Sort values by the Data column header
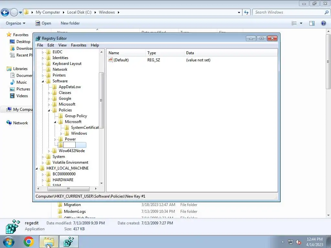This screenshot has width=331, height=248. [x=231, y=53]
